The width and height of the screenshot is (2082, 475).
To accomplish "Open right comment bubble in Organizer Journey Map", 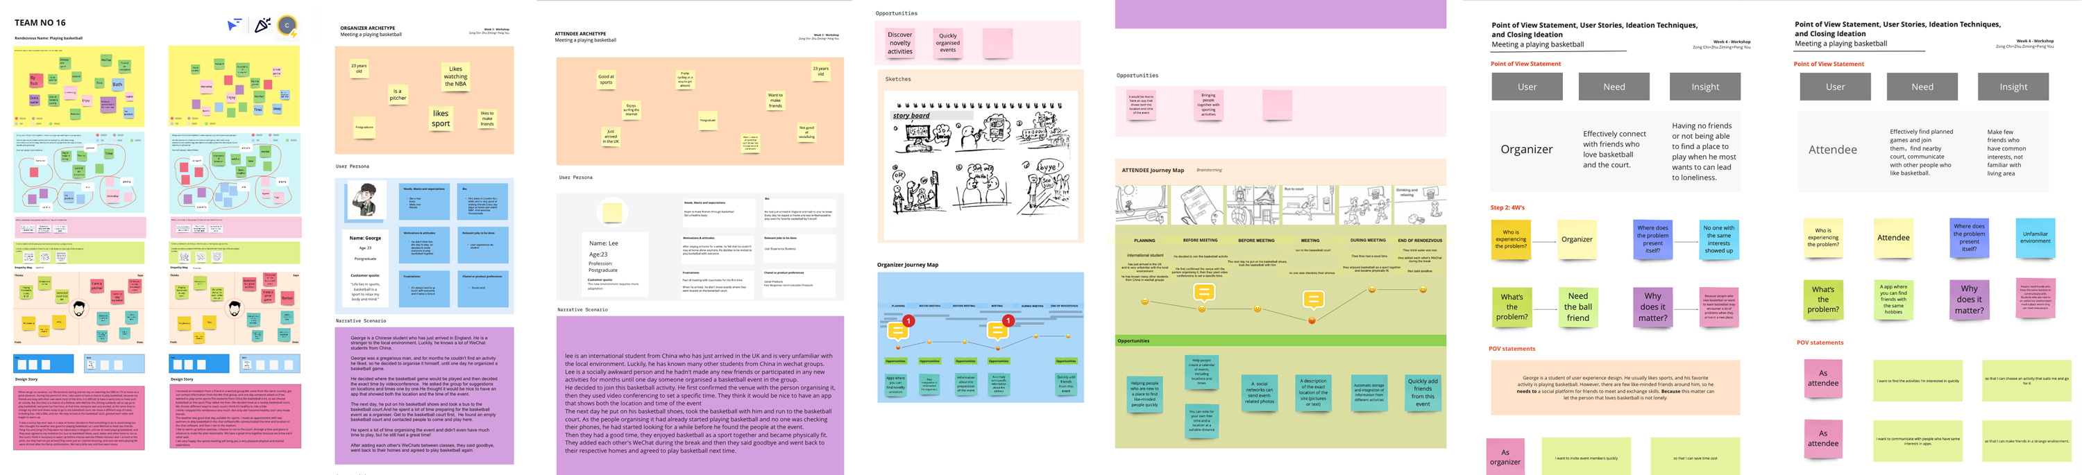I will (998, 330).
